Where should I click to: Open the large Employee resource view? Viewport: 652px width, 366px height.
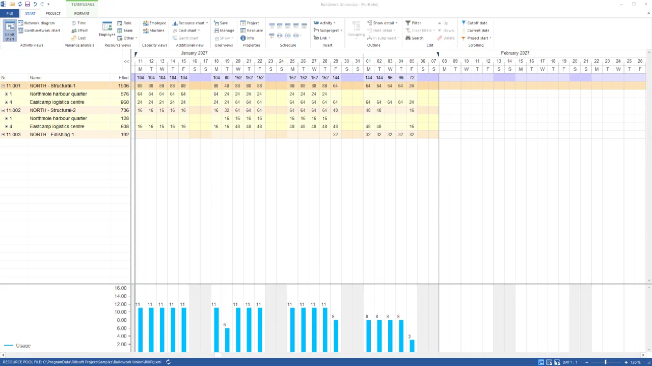[x=107, y=29]
